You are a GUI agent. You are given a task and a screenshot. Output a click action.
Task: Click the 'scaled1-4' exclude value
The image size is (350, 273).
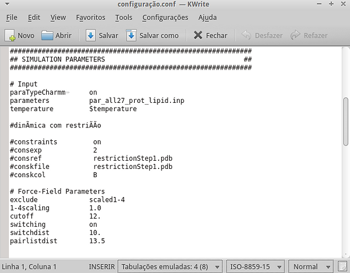pos(107,199)
